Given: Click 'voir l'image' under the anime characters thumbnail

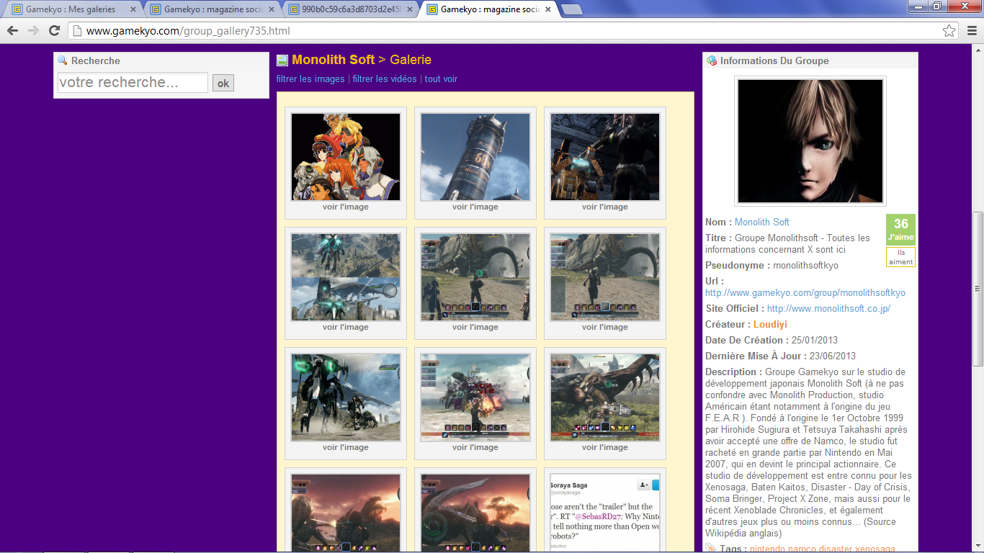Looking at the screenshot, I should (346, 207).
